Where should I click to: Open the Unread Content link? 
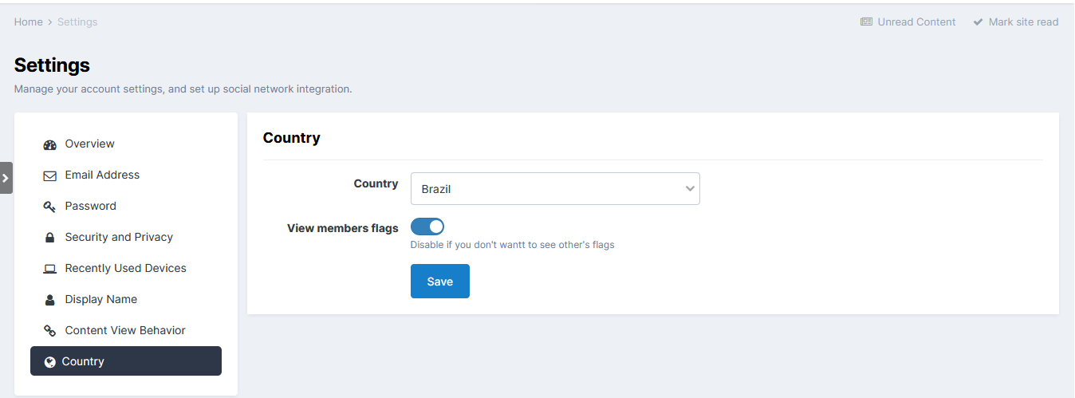(x=916, y=22)
